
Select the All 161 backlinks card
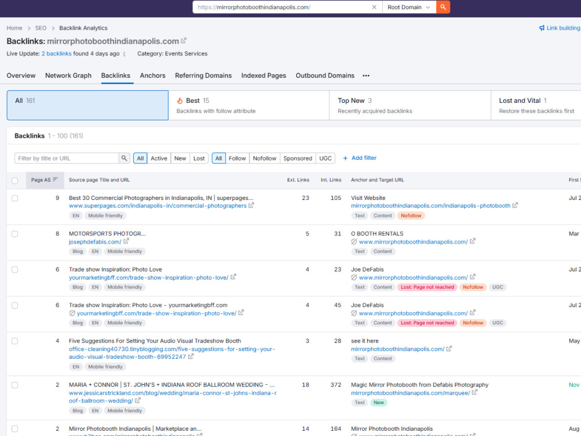[x=88, y=105]
